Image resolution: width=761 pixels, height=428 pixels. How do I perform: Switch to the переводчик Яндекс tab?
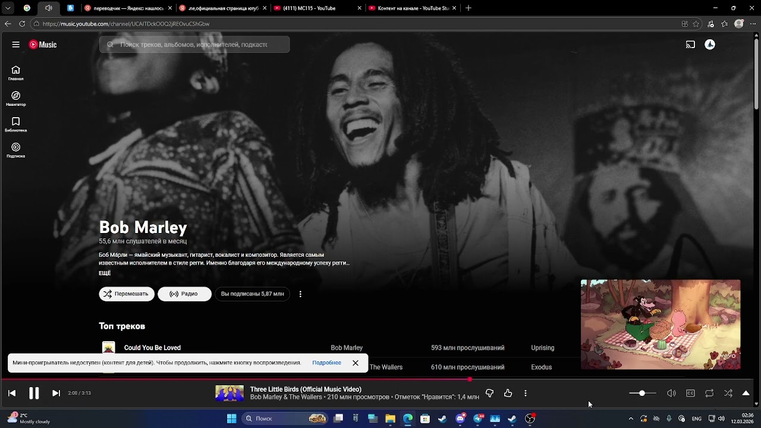tap(128, 8)
